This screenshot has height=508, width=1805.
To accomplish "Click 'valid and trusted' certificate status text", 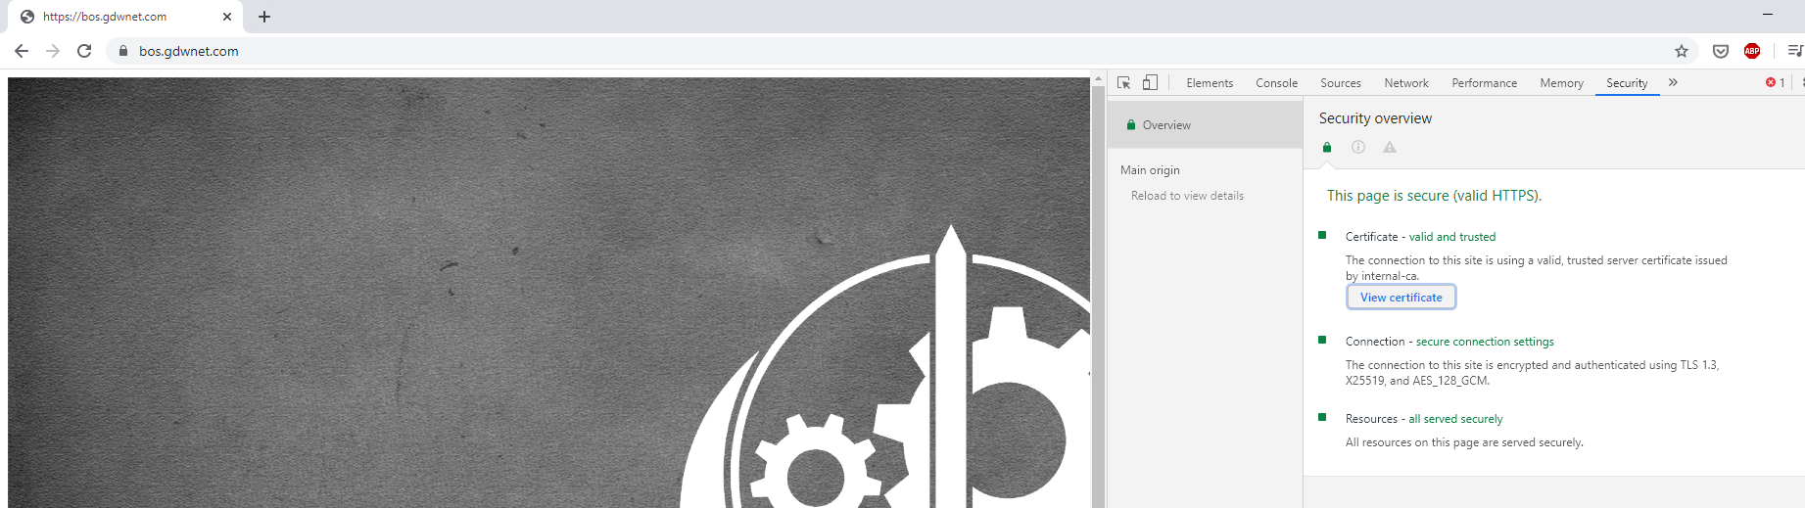I will (1451, 237).
